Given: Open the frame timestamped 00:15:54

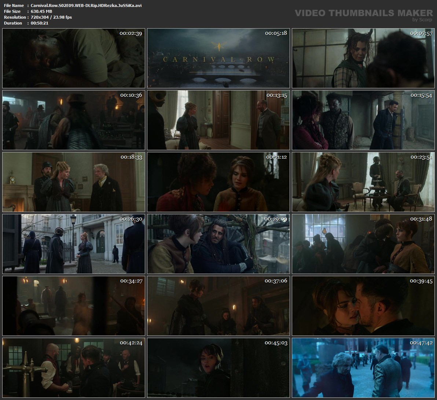Looking at the screenshot, I should (x=363, y=120).
